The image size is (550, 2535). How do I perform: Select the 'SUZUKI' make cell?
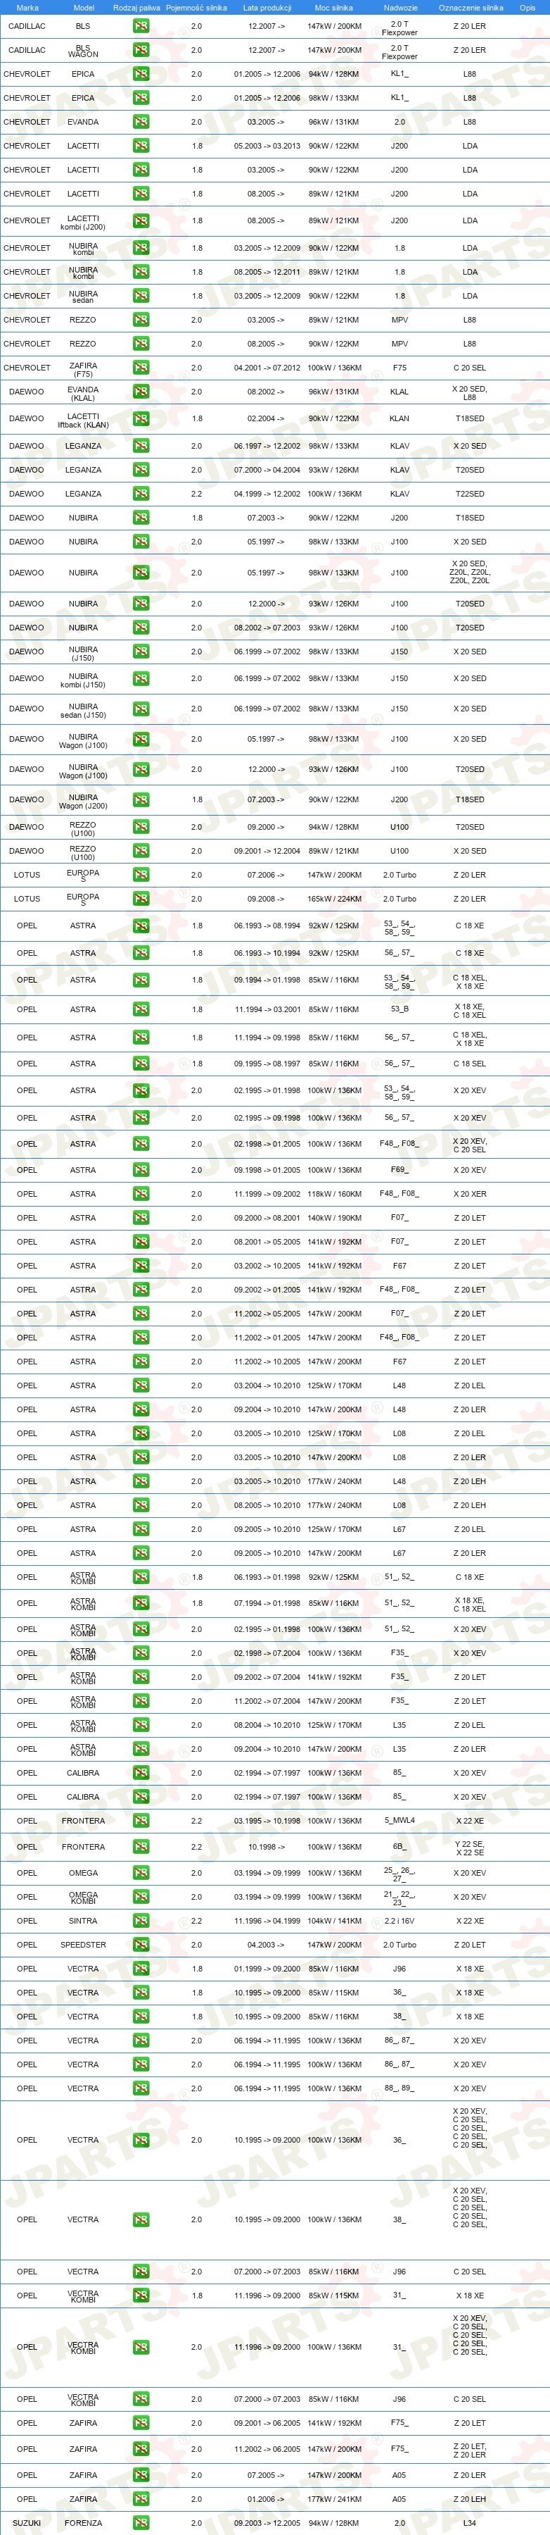click(27, 2524)
